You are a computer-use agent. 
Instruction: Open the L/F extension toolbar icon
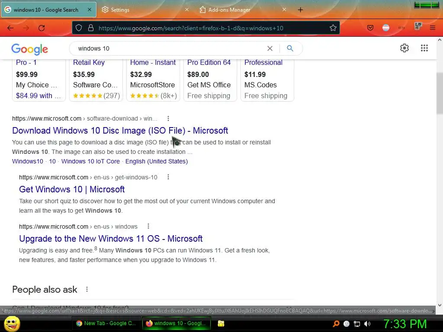pos(418,26)
